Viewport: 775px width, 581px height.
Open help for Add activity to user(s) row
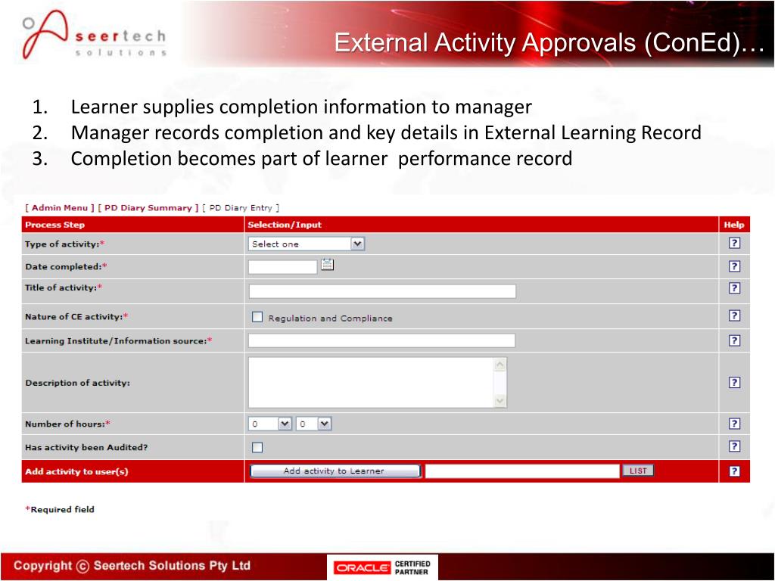coord(734,471)
